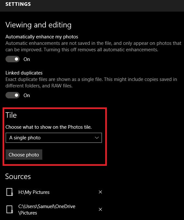
Task: Turn off Automatically enhance my photos switch
Action: click(x=13, y=59)
